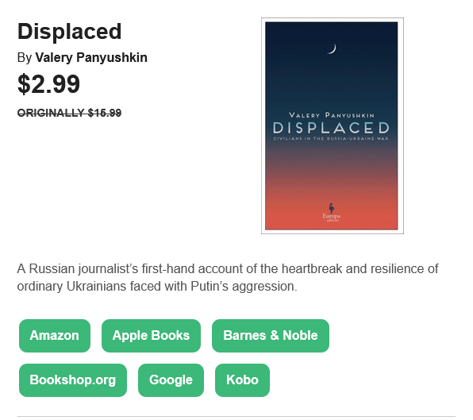Choose the Barnes & Noble retailer button
This screenshot has width=473, height=420.
tap(271, 336)
